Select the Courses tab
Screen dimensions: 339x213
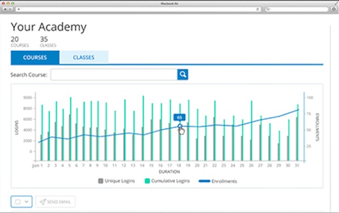point(35,57)
